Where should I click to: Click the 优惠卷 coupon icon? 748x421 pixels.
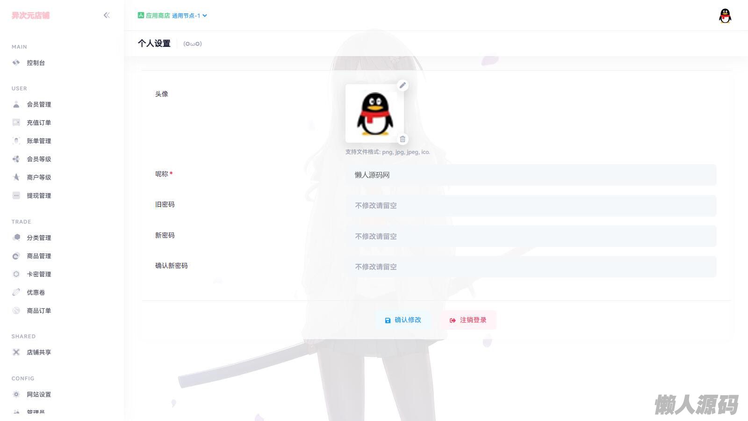(x=16, y=292)
